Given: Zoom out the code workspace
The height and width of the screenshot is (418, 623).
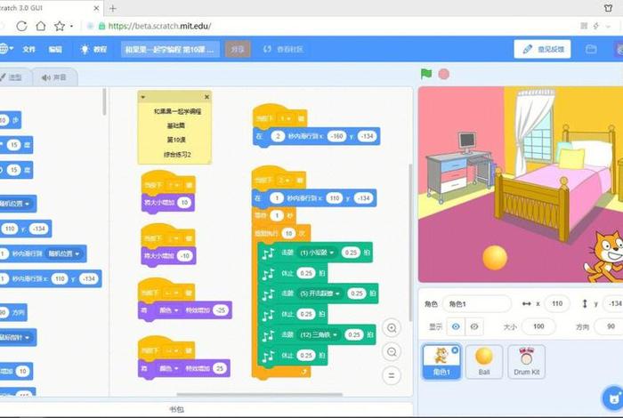Looking at the screenshot, I should tap(392, 351).
